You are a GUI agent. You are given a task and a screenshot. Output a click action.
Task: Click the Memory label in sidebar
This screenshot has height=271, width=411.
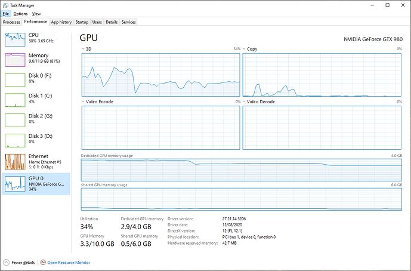point(39,56)
